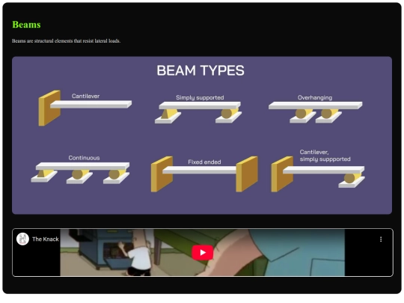Click the Continuous label

coord(84,158)
